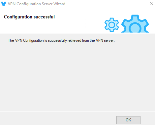Click the words 'VPN server' in message

105,40
